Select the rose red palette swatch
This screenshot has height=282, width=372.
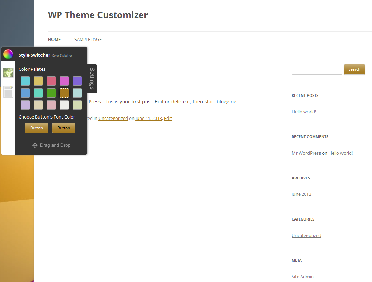[51, 81]
